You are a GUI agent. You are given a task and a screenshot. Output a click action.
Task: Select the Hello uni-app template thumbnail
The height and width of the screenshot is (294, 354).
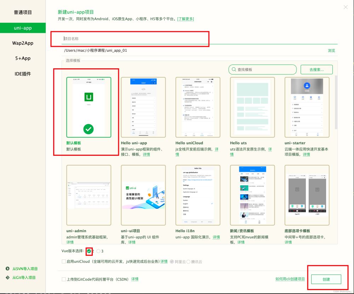click(143, 107)
